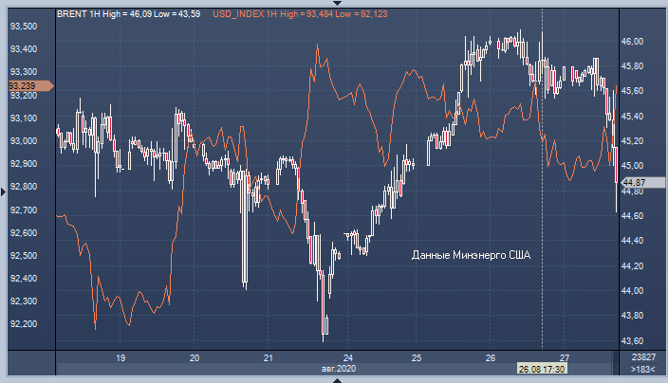Viewport: 668px width, 383px height.
Task: Click the 46,00 level on right price scale
Action: (x=632, y=42)
